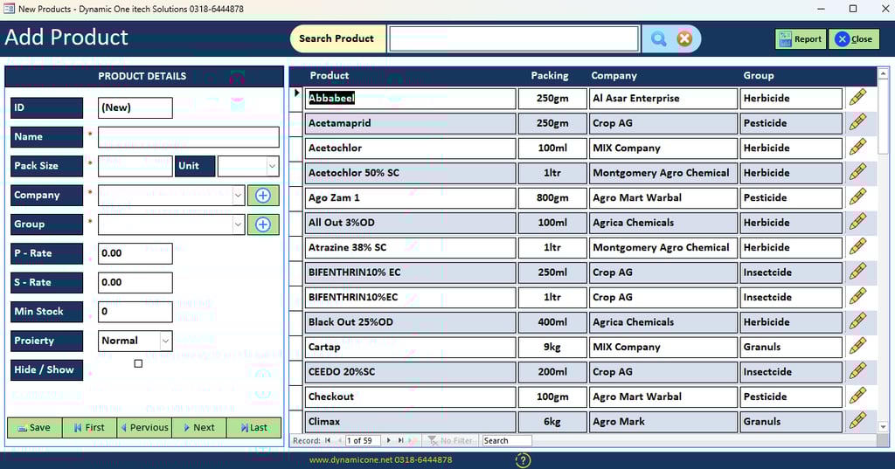The width and height of the screenshot is (895, 469).
Task: Click record selector of Abbabeel row
Action: [296, 98]
